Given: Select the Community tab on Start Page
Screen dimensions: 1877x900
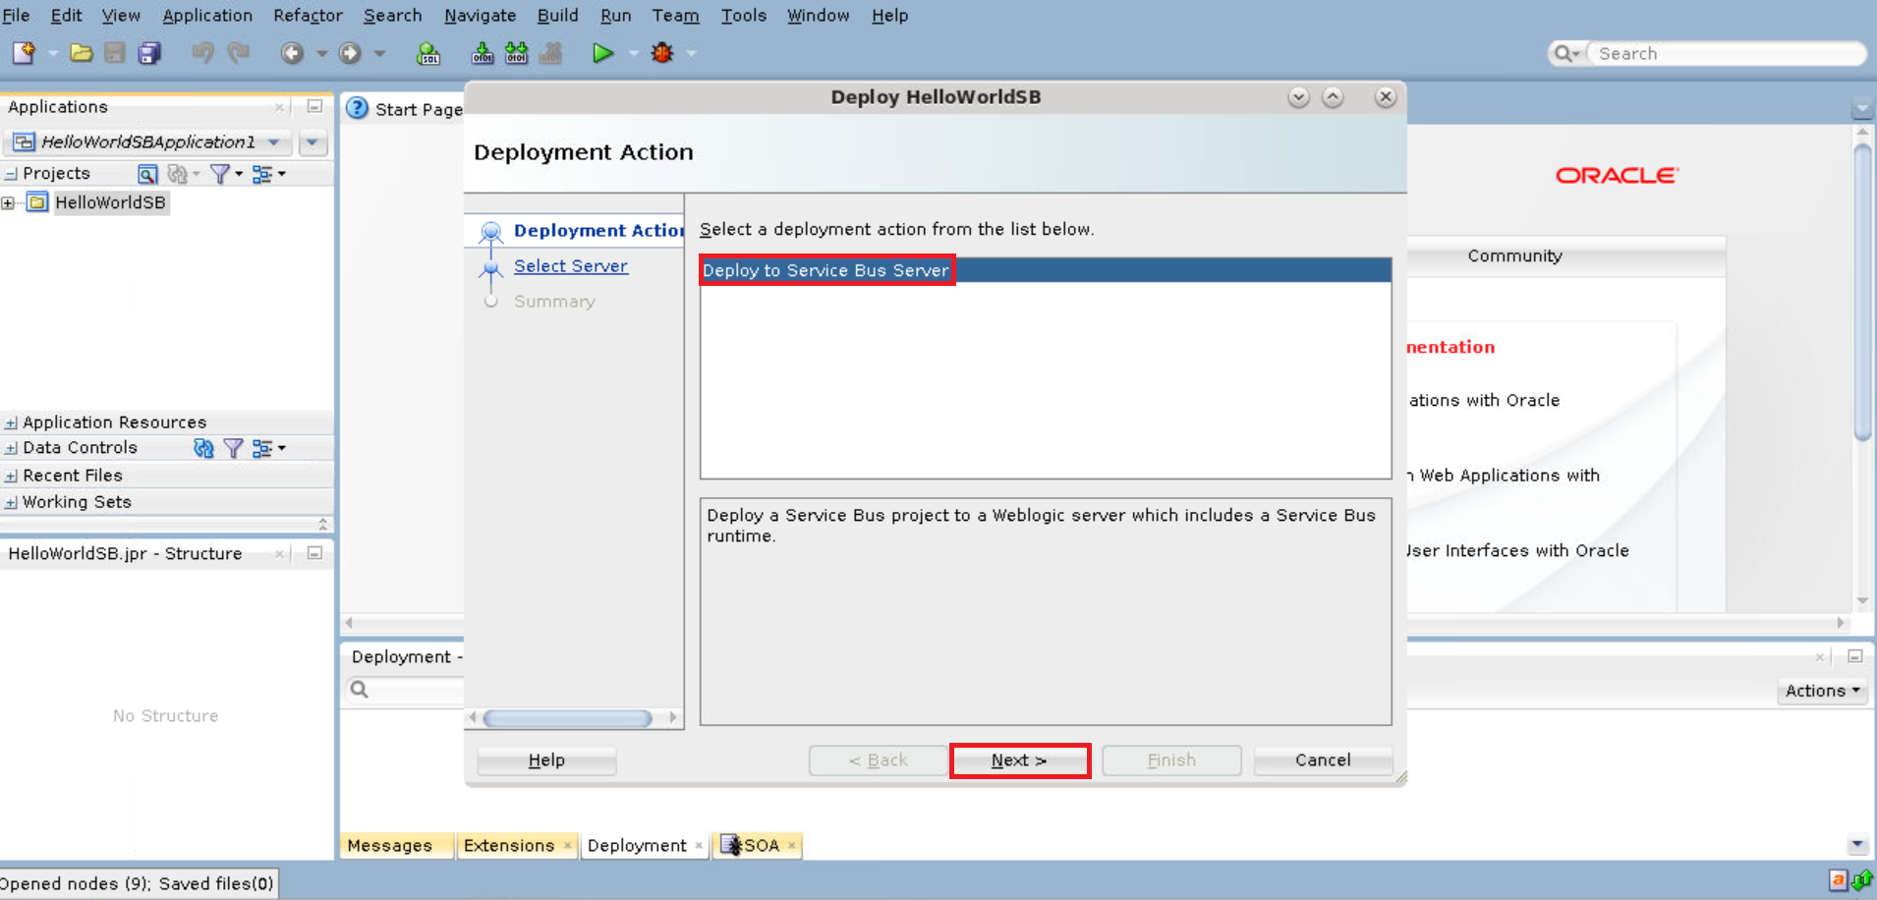Looking at the screenshot, I should click(1514, 255).
